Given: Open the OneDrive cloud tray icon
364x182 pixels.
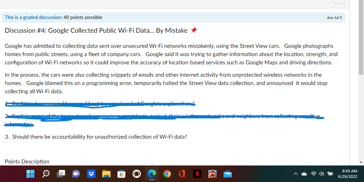Looking at the screenshot, I should pos(304,174).
